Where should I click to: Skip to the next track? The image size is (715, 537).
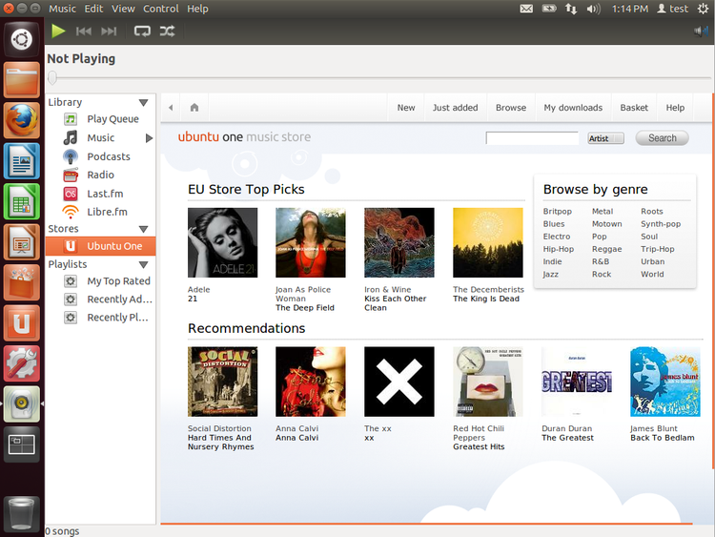(x=110, y=31)
